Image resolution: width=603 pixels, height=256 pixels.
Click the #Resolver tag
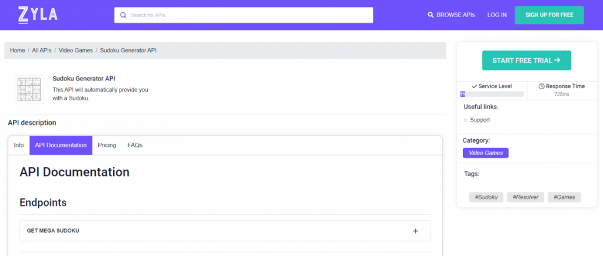[x=525, y=197]
